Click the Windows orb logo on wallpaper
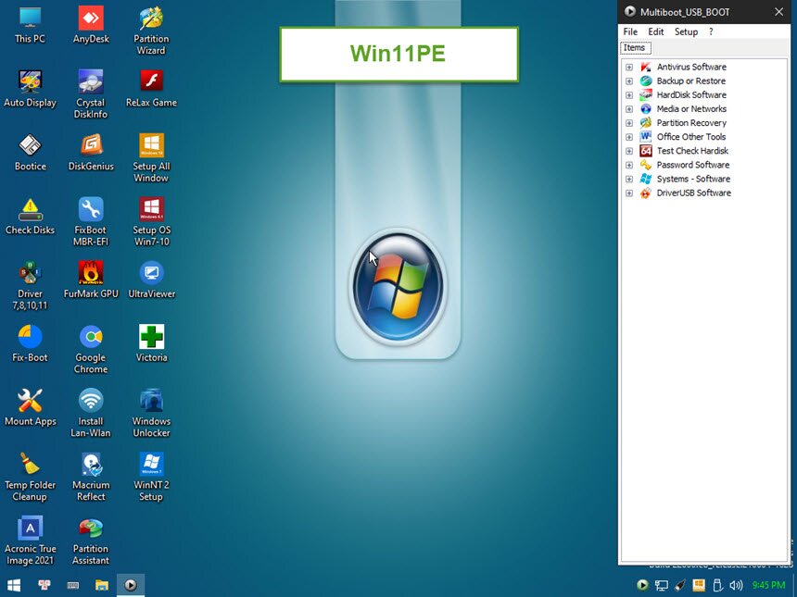797x597 pixels. tap(398, 287)
